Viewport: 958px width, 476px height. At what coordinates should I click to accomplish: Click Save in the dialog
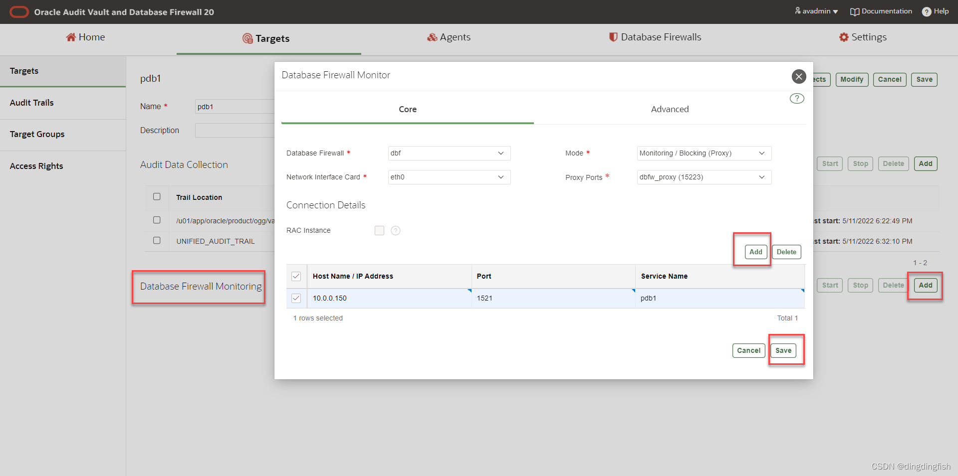783,350
